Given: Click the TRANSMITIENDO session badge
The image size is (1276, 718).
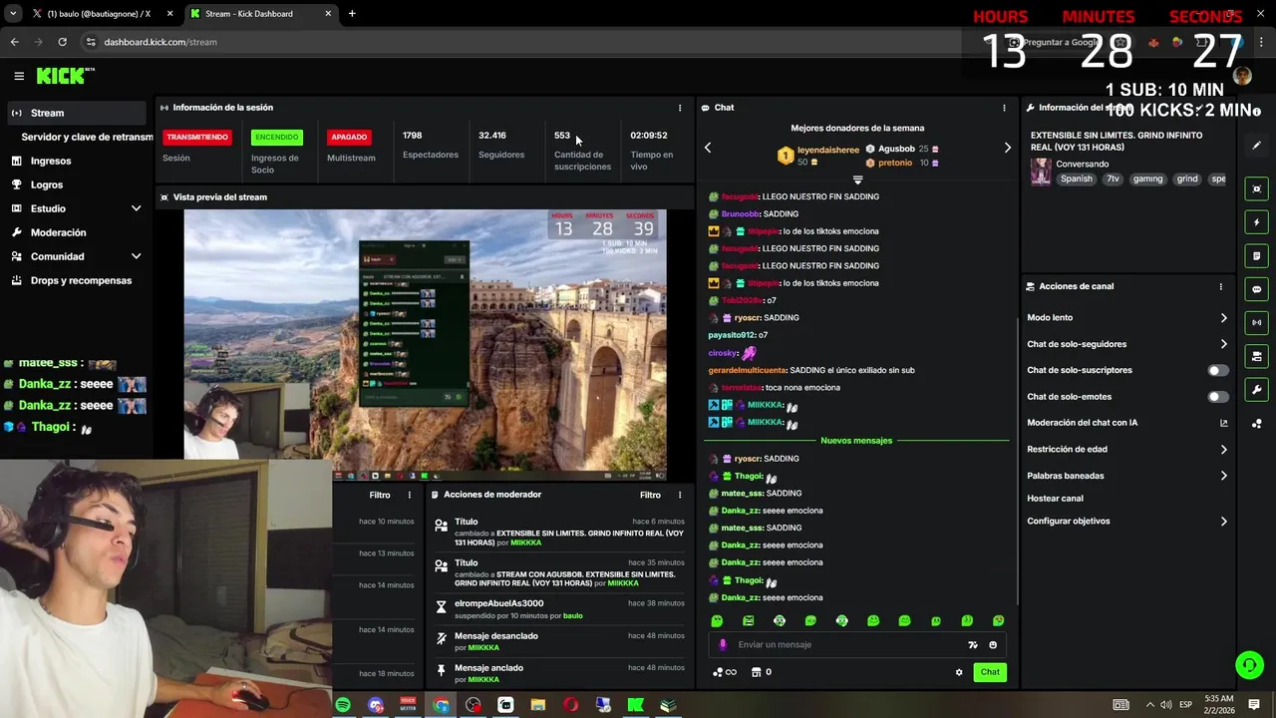Looking at the screenshot, I should coord(197,137).
